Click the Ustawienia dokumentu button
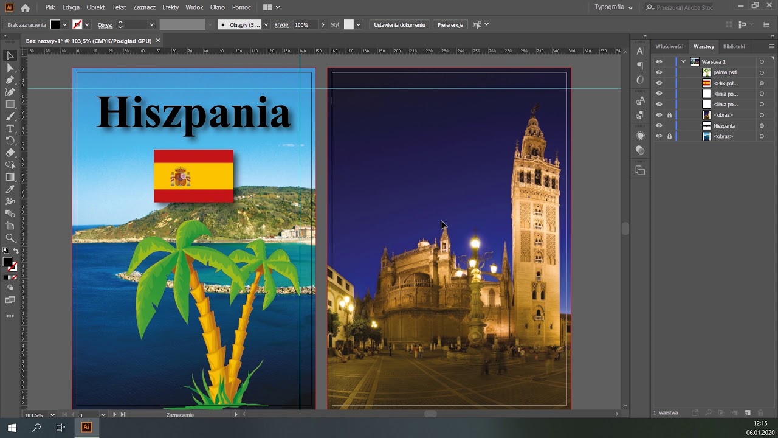Screen dimensions: 778x438 pos(399,25)
